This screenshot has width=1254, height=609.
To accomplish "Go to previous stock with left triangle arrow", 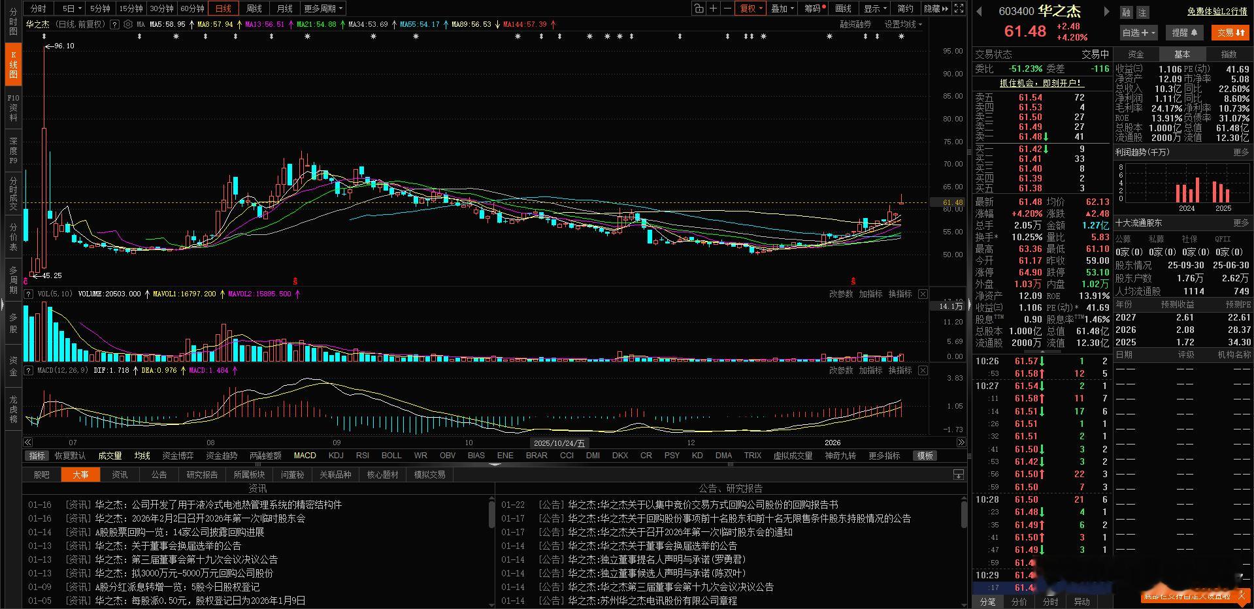I will pos(980,11).
